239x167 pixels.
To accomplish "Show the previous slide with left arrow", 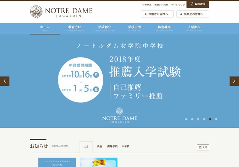I will [x=5, y=81].
